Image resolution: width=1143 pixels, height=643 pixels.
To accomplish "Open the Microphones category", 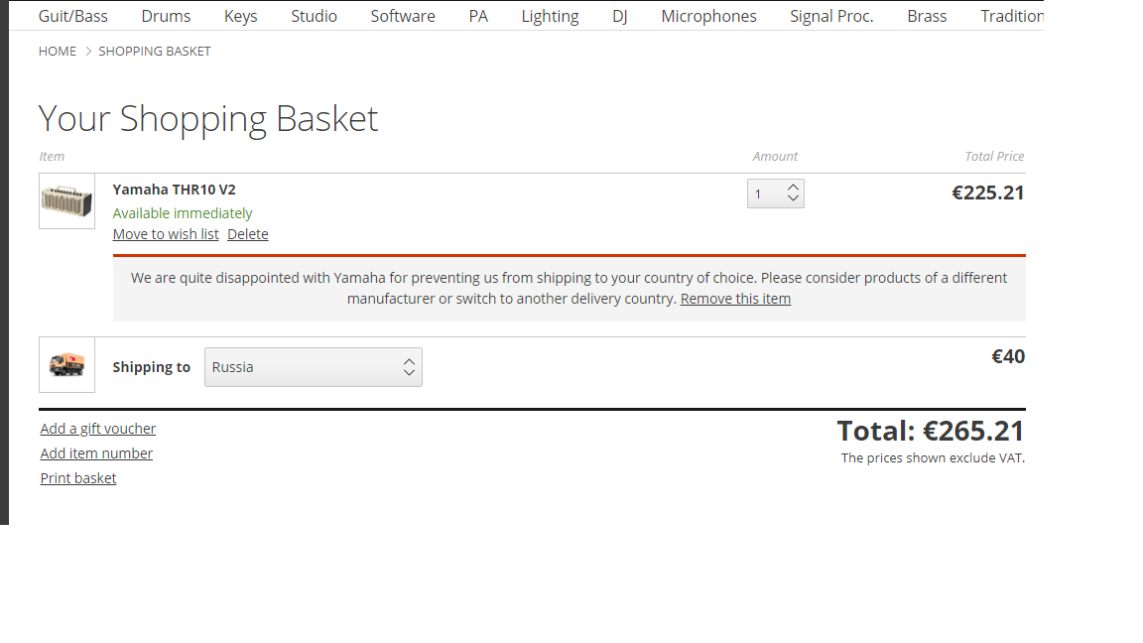I will pyautogui.click(x=708, y=16).
